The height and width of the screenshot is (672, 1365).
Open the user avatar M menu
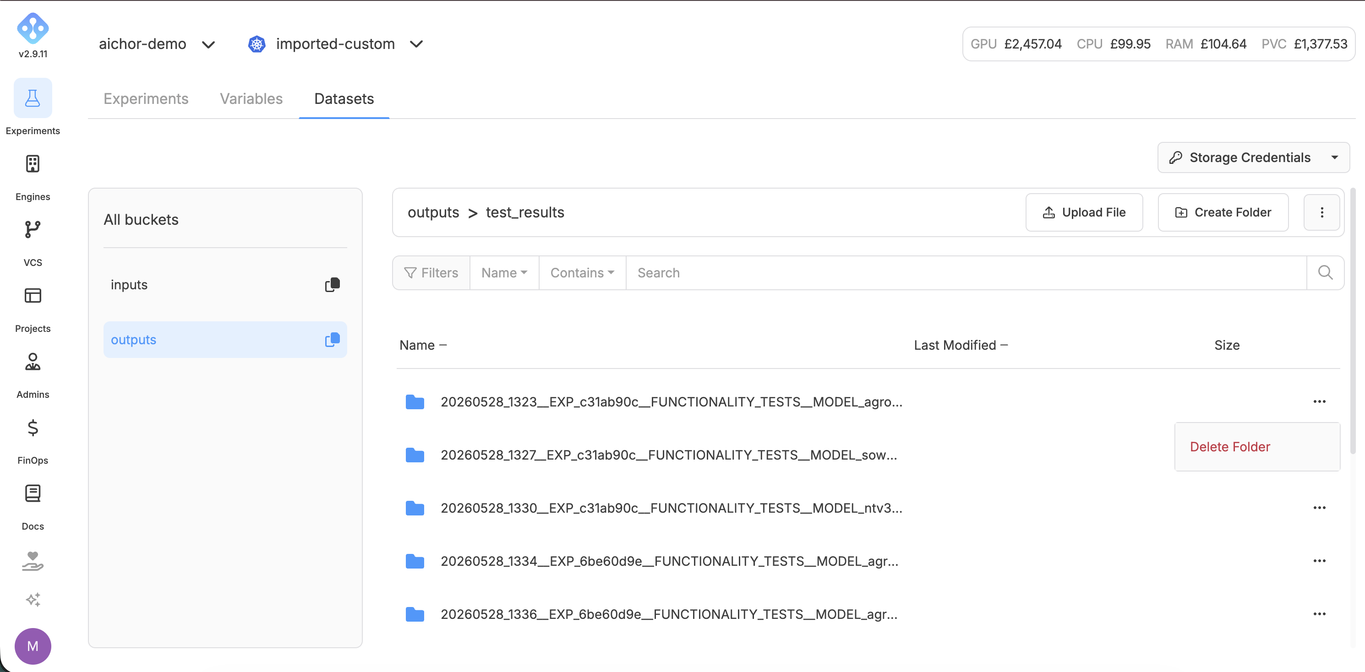(33, 646)
